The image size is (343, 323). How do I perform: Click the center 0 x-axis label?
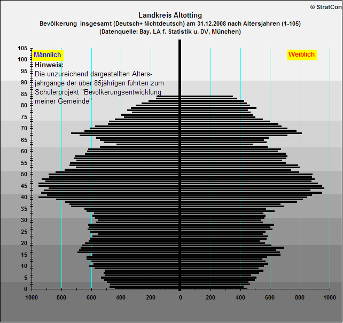(x=181, y=297)
